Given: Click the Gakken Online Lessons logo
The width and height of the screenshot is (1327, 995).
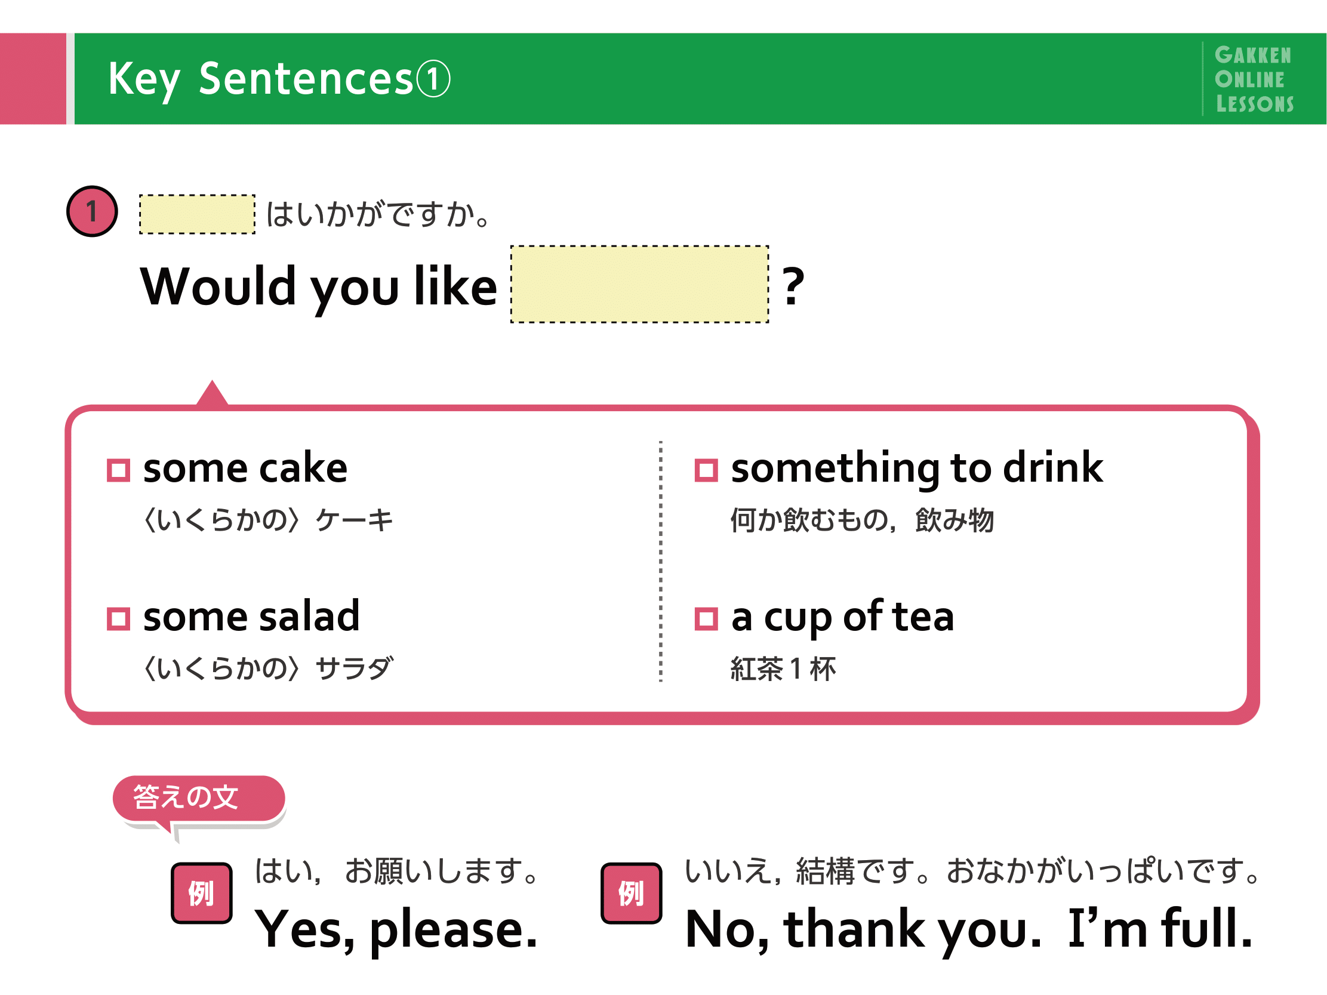Looking at the screenshot, I should pyautogui.click(x=1254, y=79).
